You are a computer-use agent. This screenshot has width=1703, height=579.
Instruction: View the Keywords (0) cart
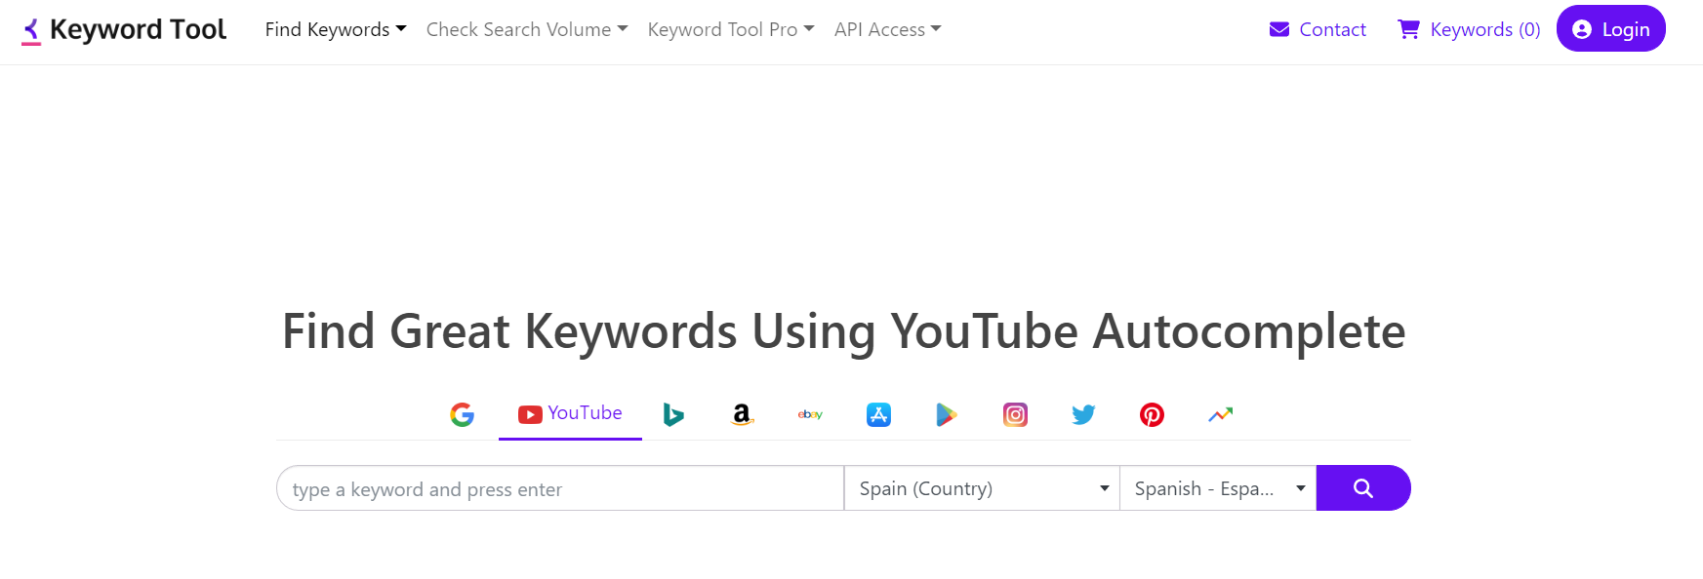(x=1469, y=30)
